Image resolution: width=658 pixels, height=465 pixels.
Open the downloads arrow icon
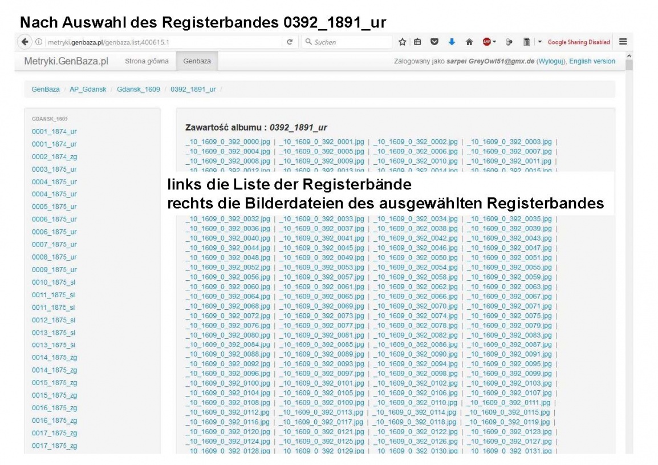[x=452, y=42]
